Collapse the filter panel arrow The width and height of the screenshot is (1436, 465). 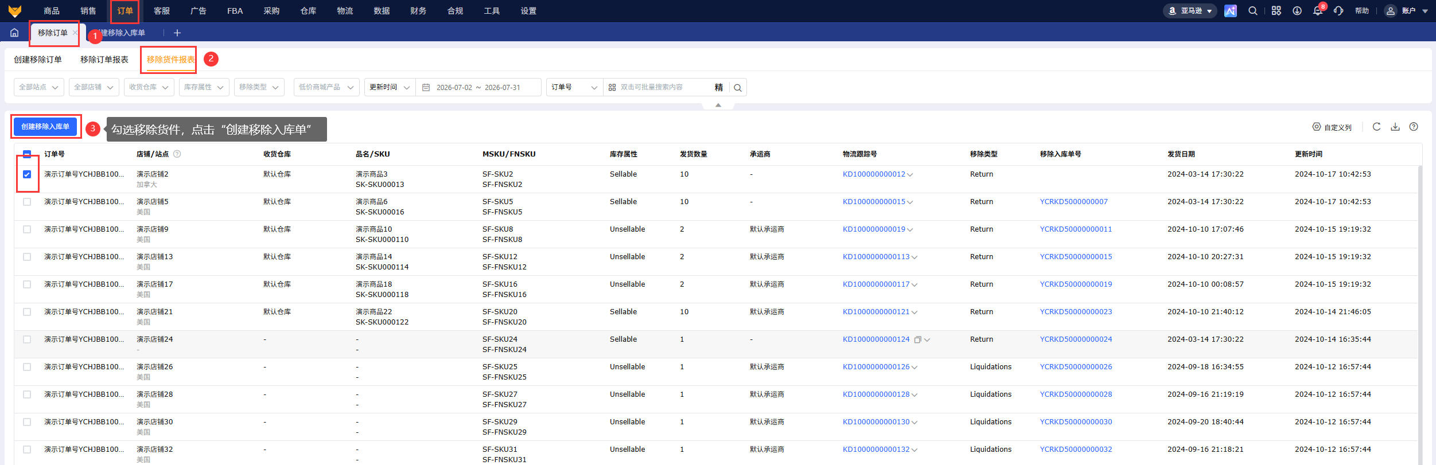point(718,105)
